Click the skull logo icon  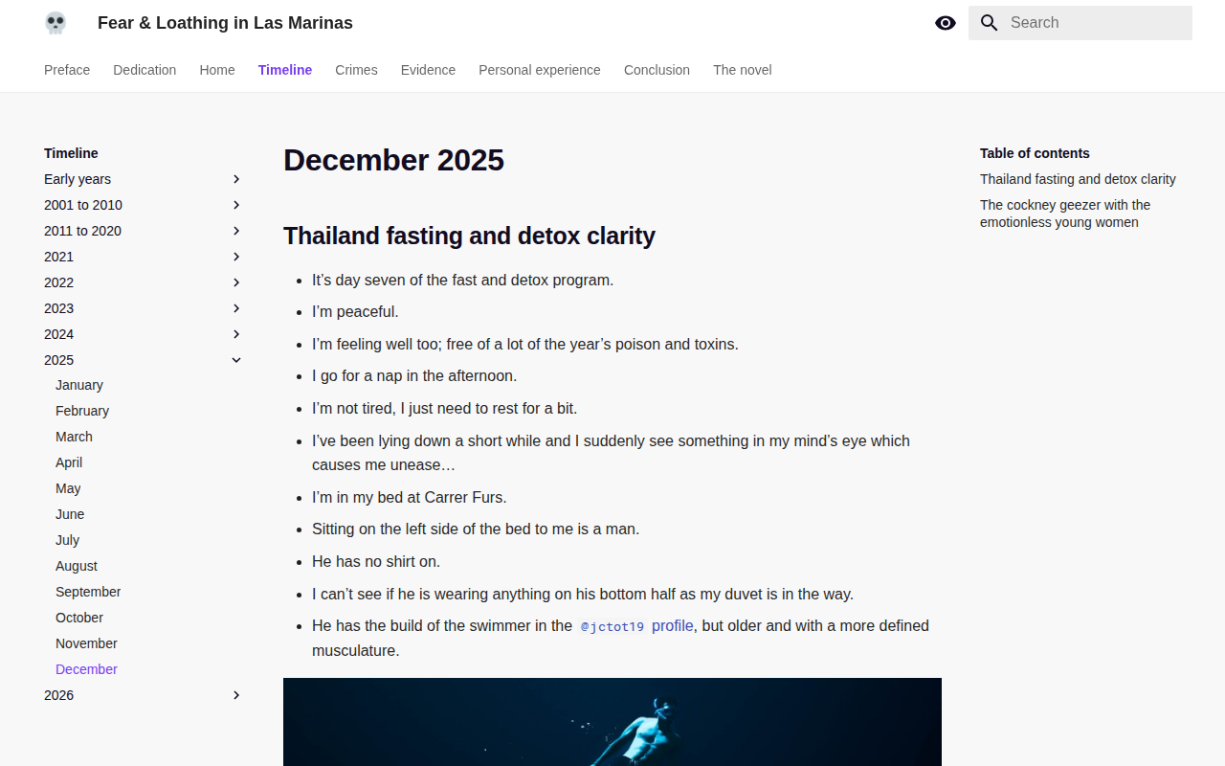click(56, 23)
